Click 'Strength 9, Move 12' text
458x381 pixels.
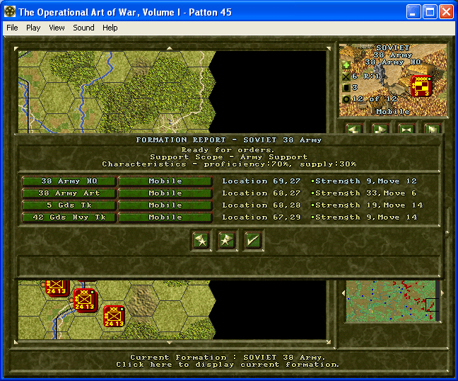365,181
